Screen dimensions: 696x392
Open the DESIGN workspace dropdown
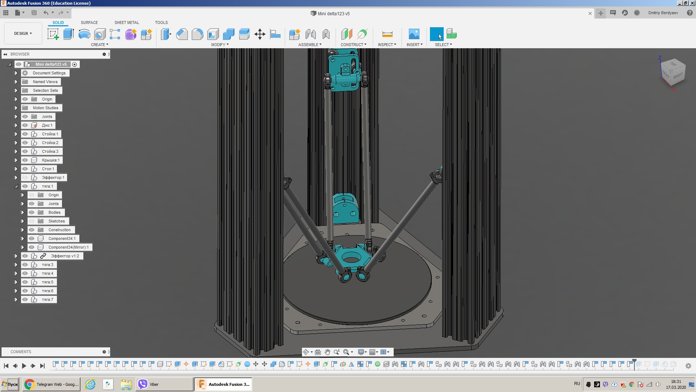point(23,33)
